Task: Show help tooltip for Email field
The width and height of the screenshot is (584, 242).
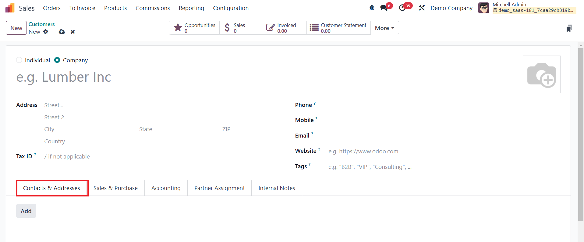Action: coord(312,134)
